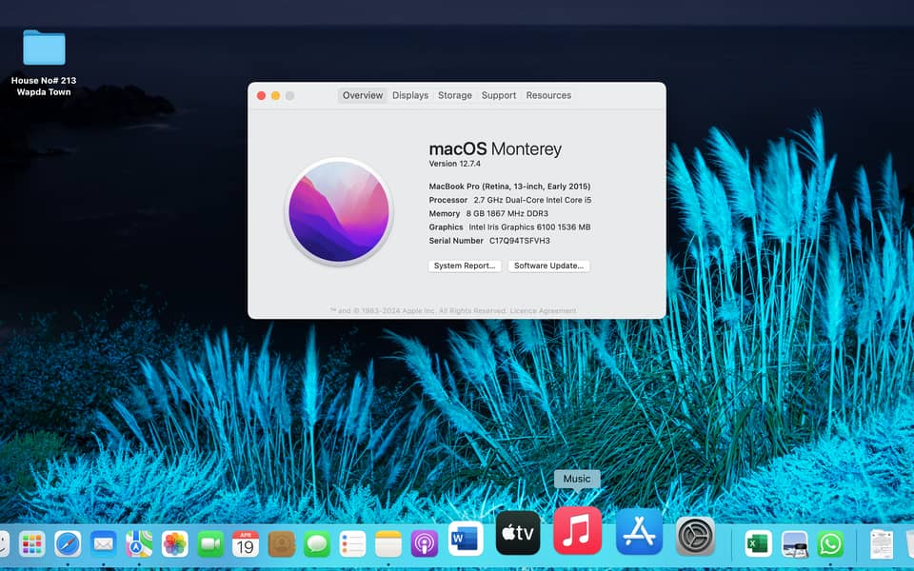Open the App Store dock icon
This screenshot has width=914, height=571.
pyautogui.click(x=639, y=531)
